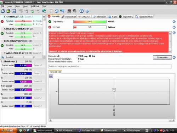Switch to the Napló tab

click(x=113, y=17)
